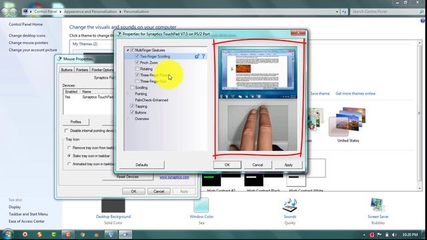
Task: Switch to Pointer Options tab
Action: pyautogui.click(x=102, y=70)
